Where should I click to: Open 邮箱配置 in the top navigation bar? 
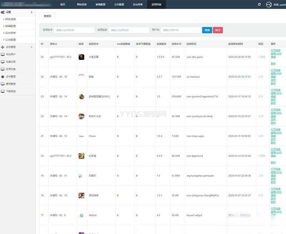(100, 4)
